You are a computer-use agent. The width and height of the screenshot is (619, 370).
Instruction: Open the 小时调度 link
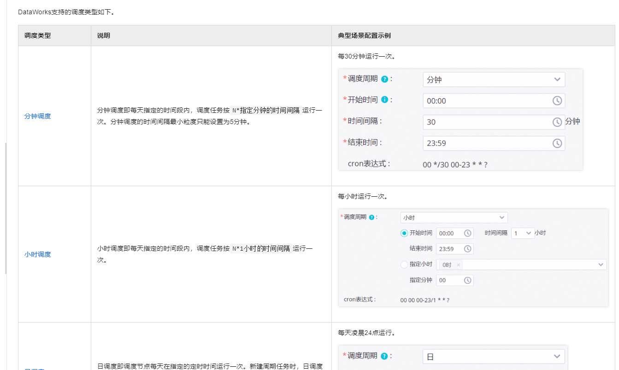[38, 254]
